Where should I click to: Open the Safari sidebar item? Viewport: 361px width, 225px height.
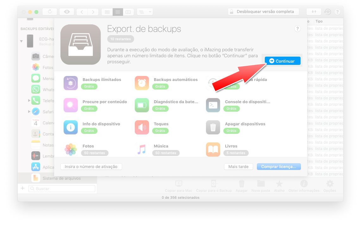[x=43, y=112]
